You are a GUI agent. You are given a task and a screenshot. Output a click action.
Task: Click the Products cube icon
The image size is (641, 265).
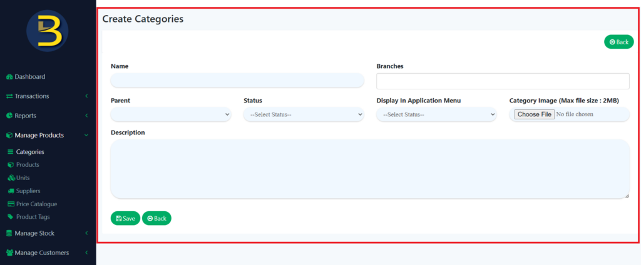[x=10, y=165]
